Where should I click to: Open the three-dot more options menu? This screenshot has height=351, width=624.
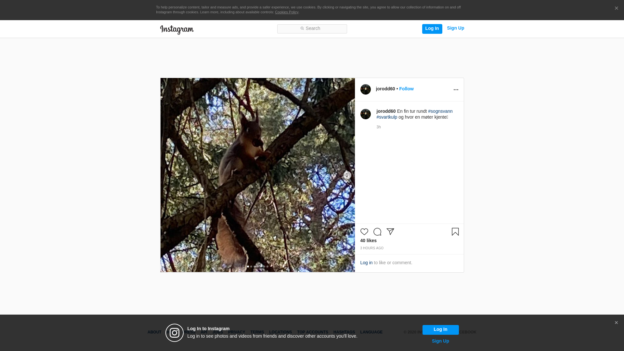(x=456, y=90)
